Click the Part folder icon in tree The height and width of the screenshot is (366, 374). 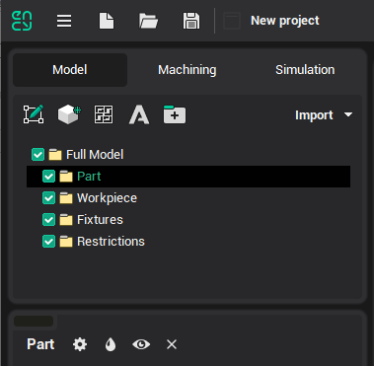[66, 177]
